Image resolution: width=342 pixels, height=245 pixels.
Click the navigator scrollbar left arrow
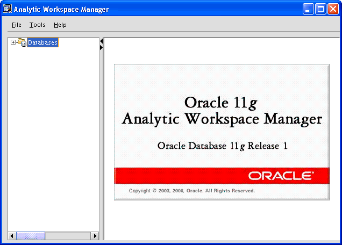click(12, 236)
